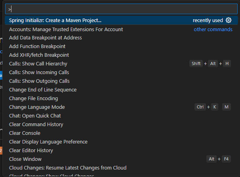Viewport: 240px width, 177px height.
Task: Click the Shift key hint for Call Hierarchy
Action: tap(196, 63)
